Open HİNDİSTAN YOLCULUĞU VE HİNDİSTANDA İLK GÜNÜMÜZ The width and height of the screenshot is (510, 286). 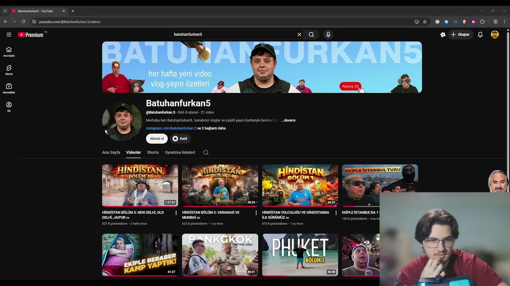click(296, 215)
